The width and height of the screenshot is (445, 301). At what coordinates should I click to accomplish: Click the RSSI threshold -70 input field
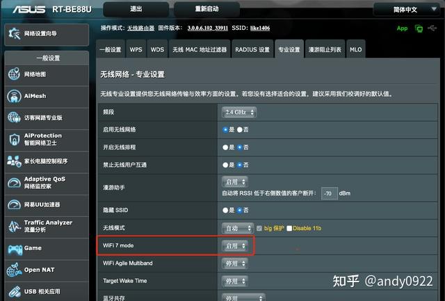point(329,193)
